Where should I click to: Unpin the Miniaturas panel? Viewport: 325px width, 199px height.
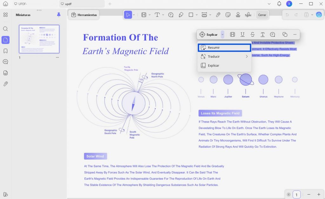(x=59, y=15)
